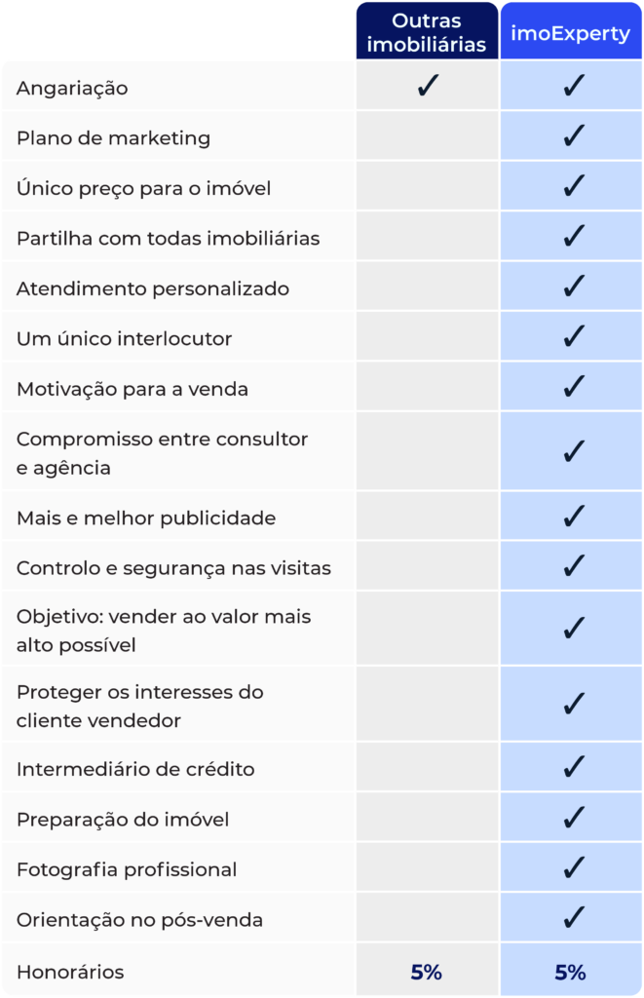Viewport: 644px width, 998px height.
Task: Click the checkmark for Fotografia profissional
Action: point(573,868)
